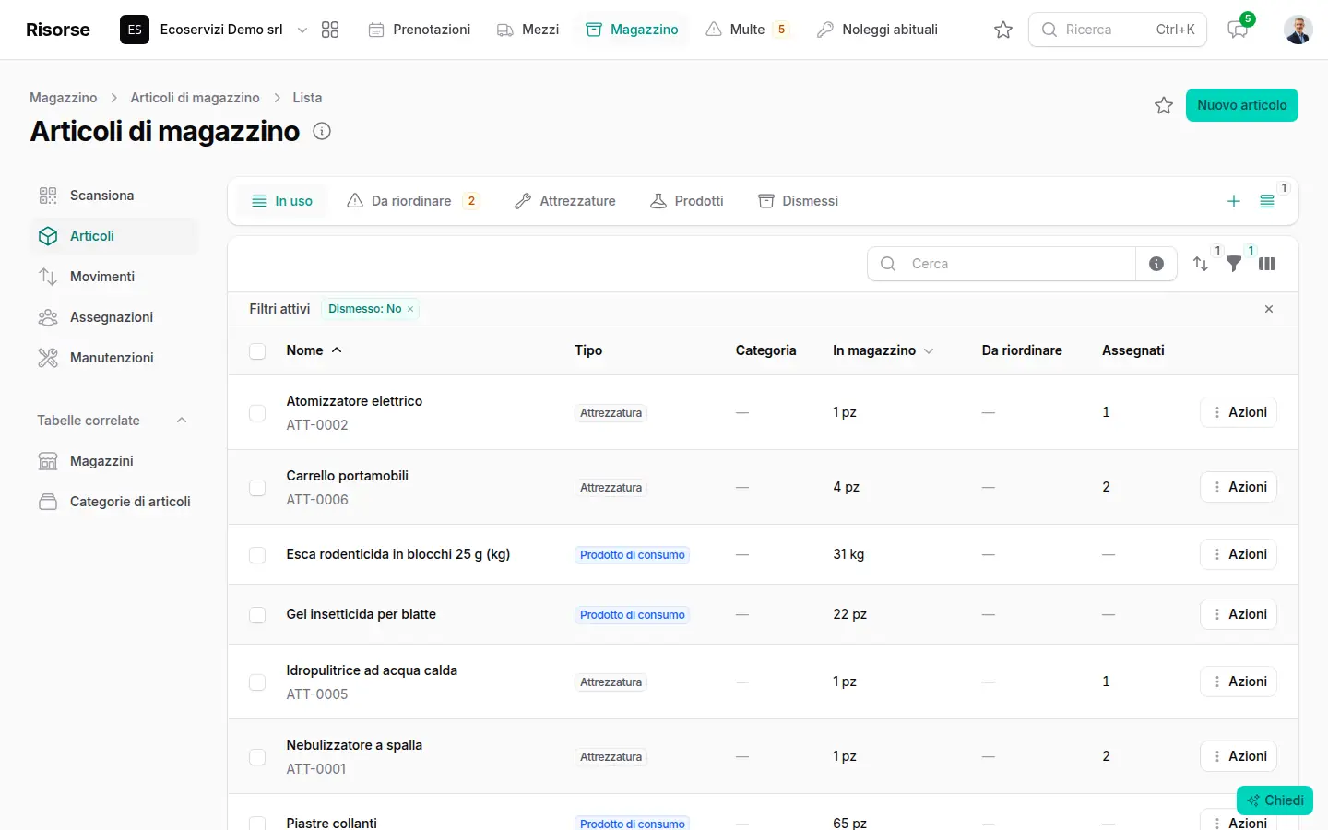Screen dimensions: 1328x830
Task: Remove the Dismesso: No filter chip
Action: click(410, 309)
